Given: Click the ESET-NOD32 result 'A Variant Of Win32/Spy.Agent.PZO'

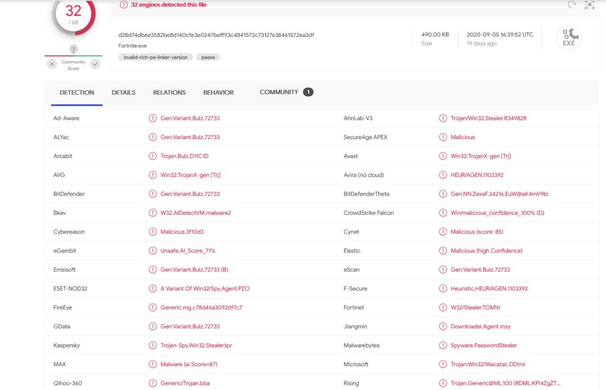Looking at the screenshot, I should (205, 289).
